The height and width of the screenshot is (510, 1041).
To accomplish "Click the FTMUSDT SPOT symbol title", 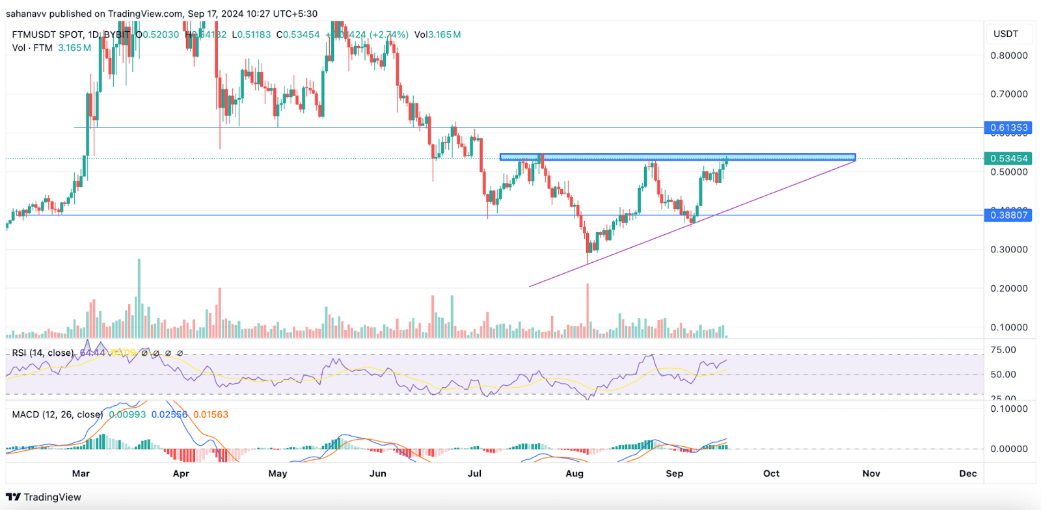I will click(47, 34).
